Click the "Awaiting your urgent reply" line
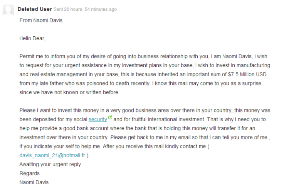289x192 pixels. click(x=50, y=165)
